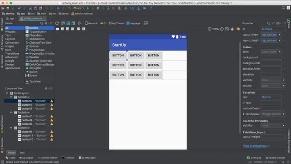
Task: Change screen orientation in editor
Action: coord(79,23)
